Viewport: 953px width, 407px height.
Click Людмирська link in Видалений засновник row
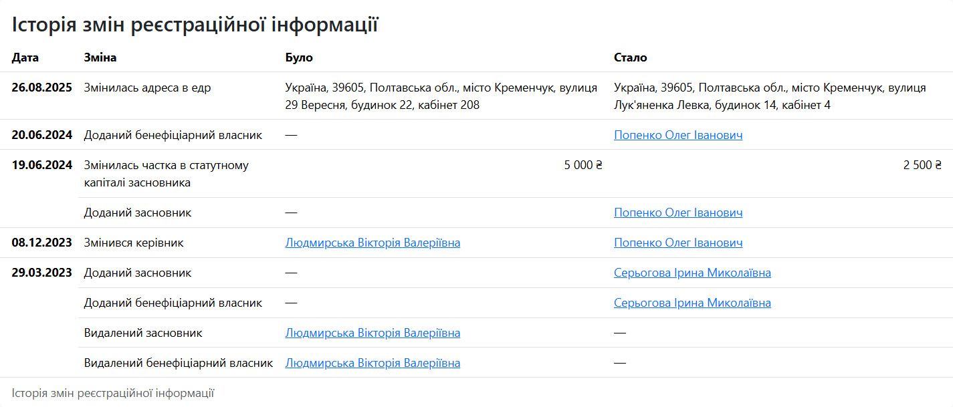coord(373,333)
